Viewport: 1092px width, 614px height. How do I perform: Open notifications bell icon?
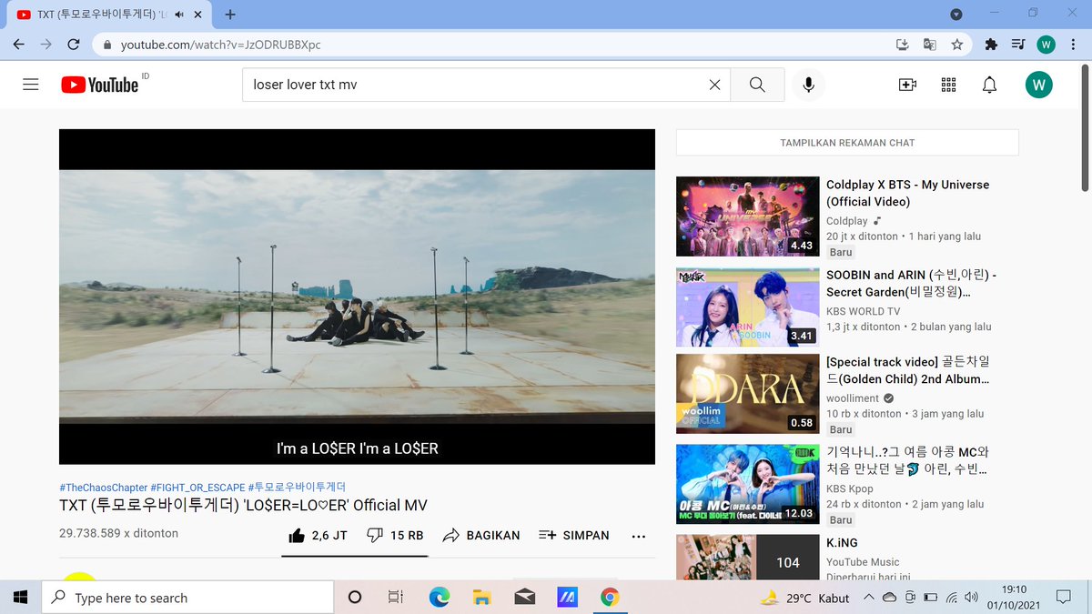[x=989, y=85]
